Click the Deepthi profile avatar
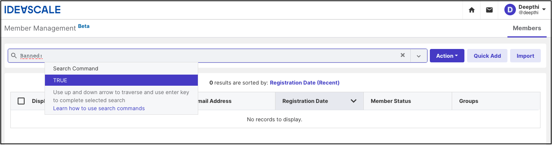This screenshot has width=552, height=145. (510, 10)
